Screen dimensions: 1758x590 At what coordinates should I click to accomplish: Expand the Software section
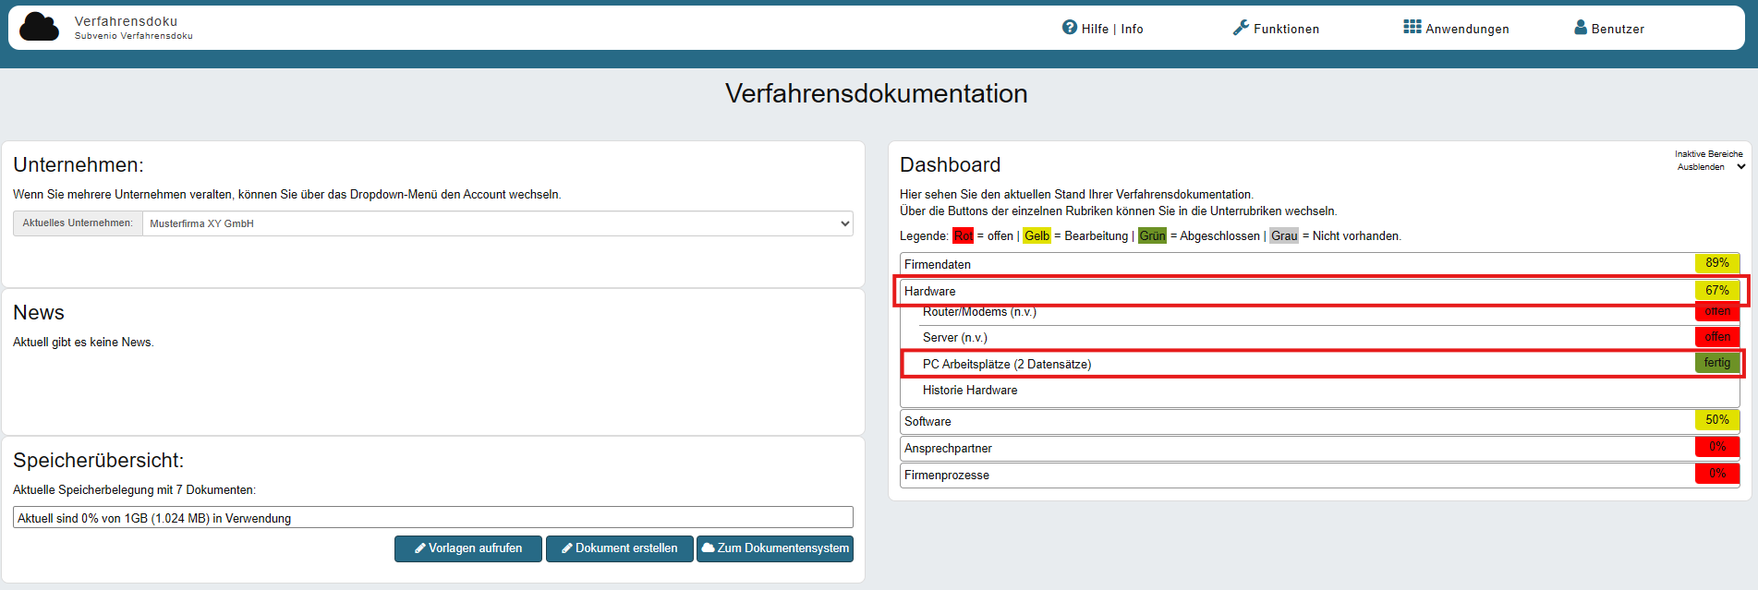click(1320, 421)
